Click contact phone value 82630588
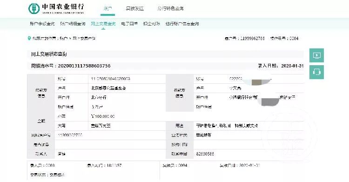 pos(205,154)
